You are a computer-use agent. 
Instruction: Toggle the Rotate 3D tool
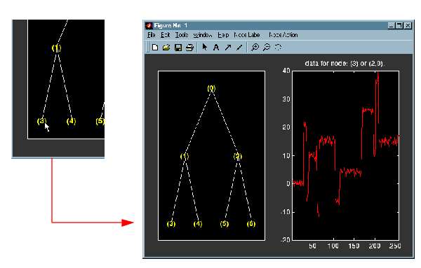coord(278,48)
